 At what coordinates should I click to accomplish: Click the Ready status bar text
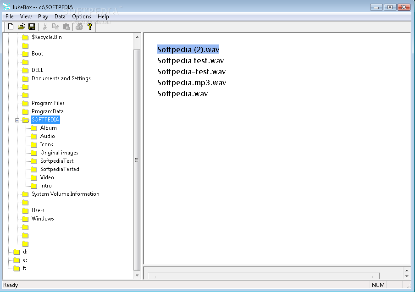11,285
